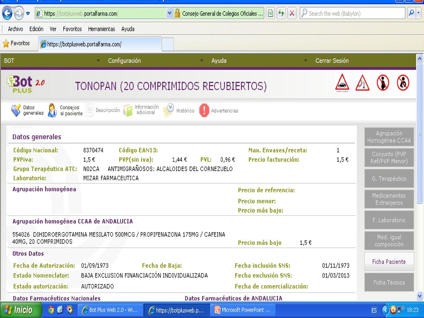This screenshot has width=424, height=318.
Task: Open Información adicional book icon
Action: 128,110
